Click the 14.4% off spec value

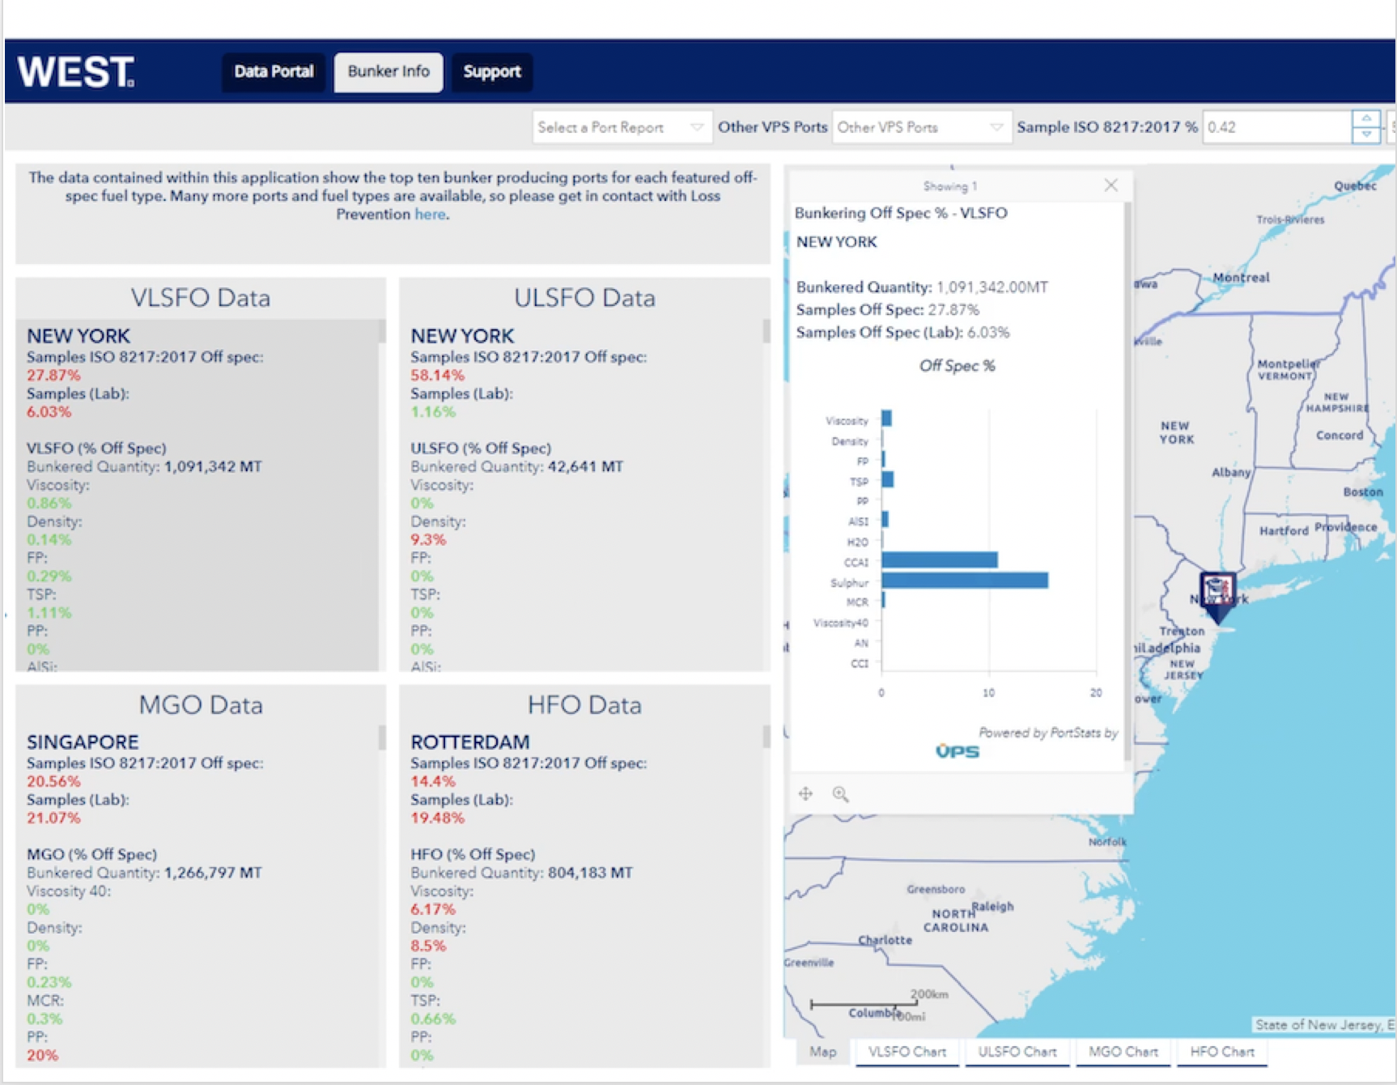[433, 781]
